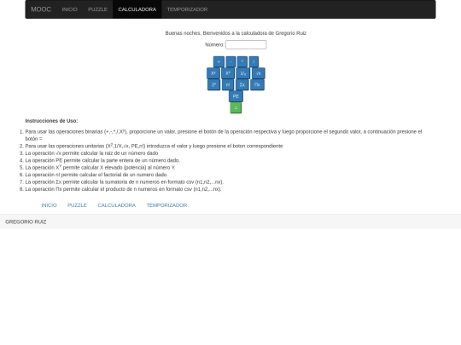Click the Πx product button

(257, 85)
